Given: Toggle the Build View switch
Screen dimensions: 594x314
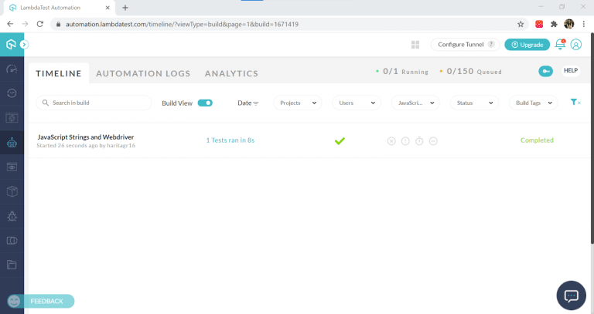Looking at the screenshot, I should point(205,103).
